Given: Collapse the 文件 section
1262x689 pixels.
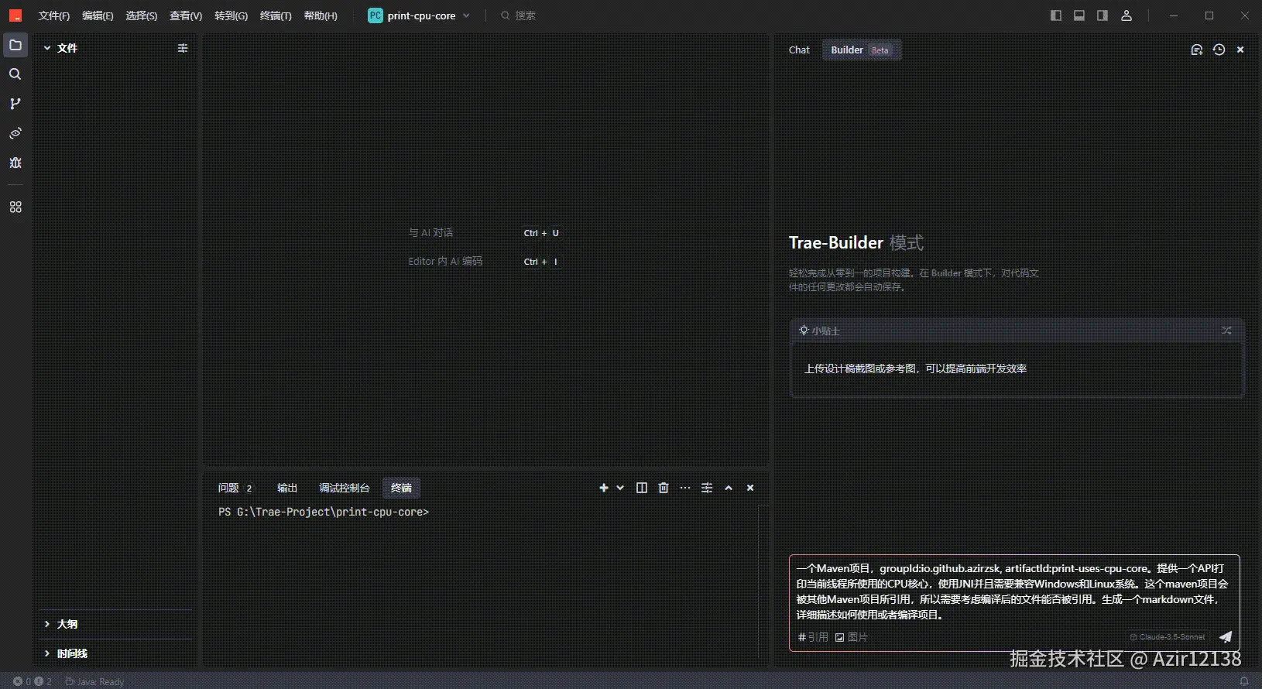Looking at the screenshot, I should tap(47, 48).
